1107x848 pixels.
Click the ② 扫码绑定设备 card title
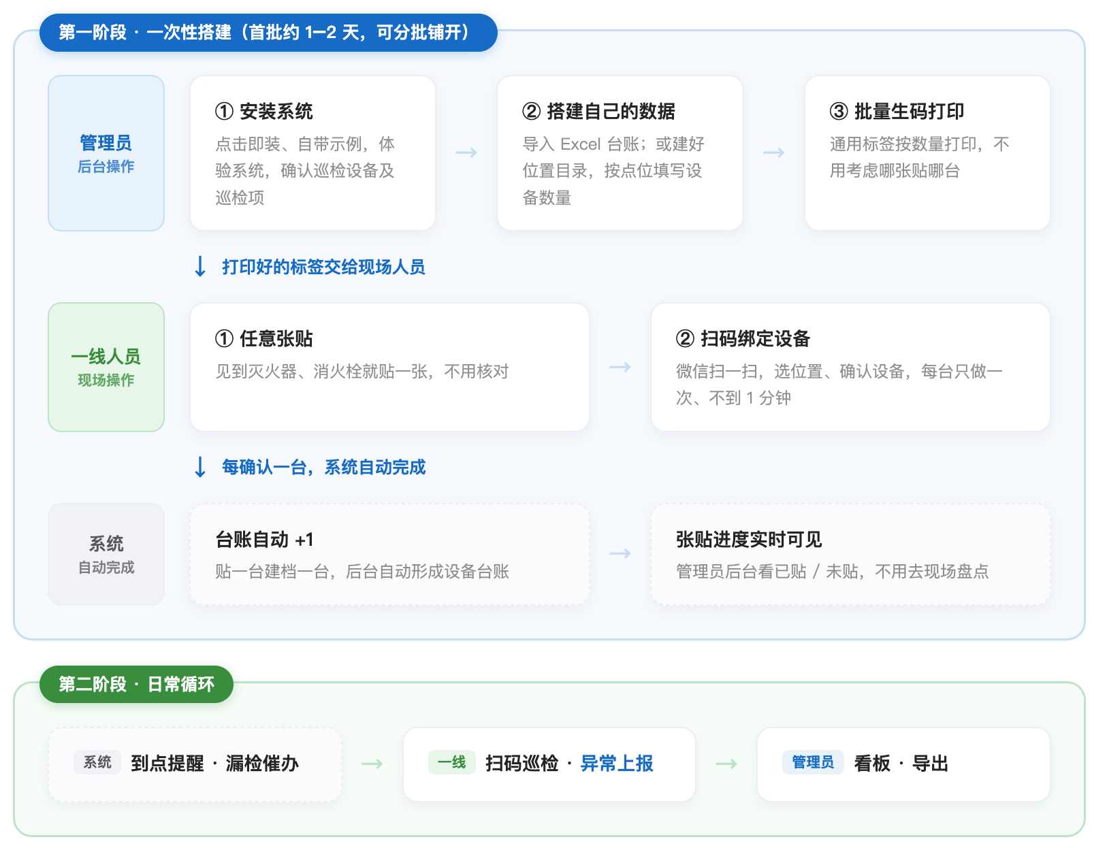pos(743,338)
